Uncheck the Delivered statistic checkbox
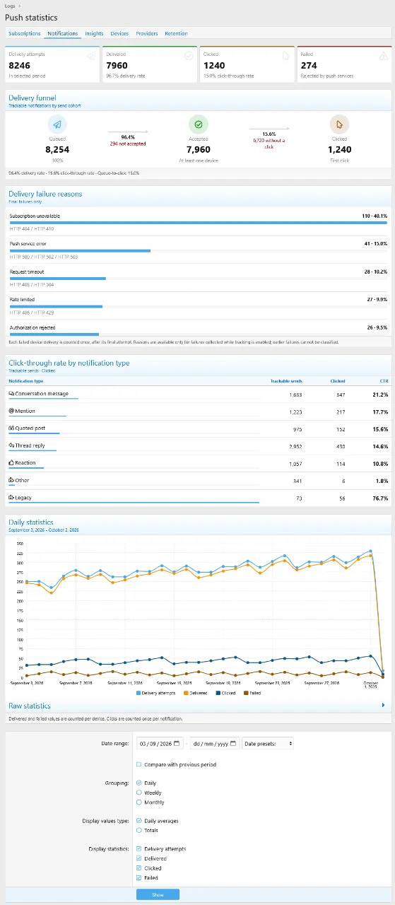The width and height of the screenshot is (395, 905). pyautogui.click(x=138, y=858)
